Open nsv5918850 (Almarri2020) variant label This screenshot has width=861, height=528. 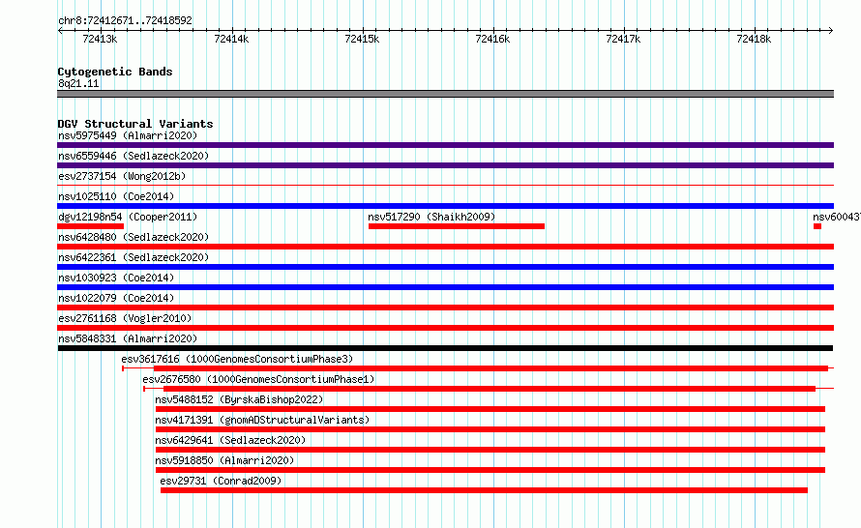224,460
